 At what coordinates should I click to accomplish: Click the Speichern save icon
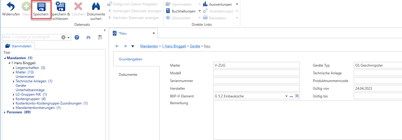[41, 7]
